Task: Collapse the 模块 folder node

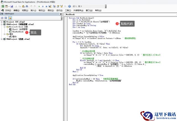Action: (x=4, y=34)
